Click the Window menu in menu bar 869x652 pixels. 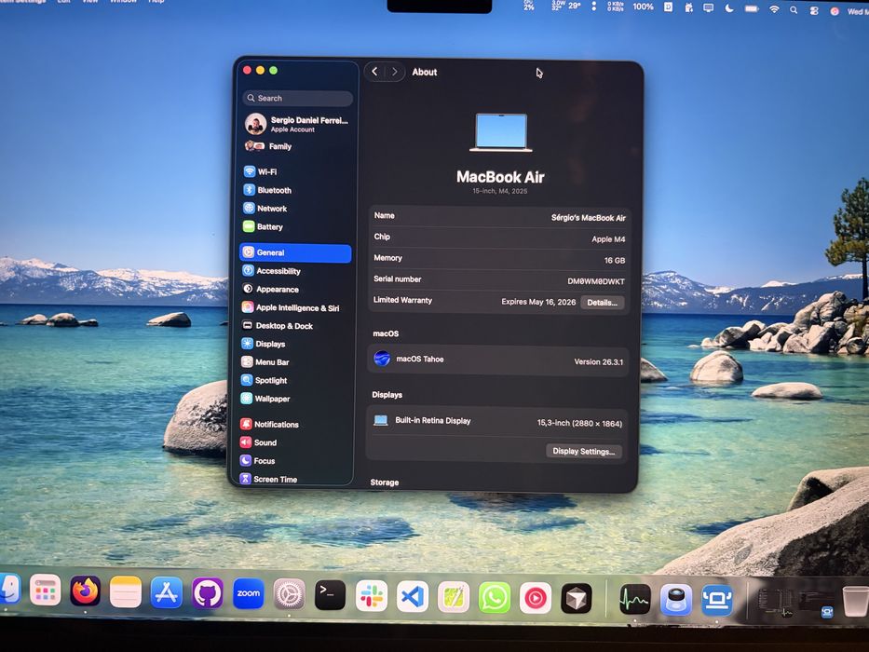click(123, 2)
